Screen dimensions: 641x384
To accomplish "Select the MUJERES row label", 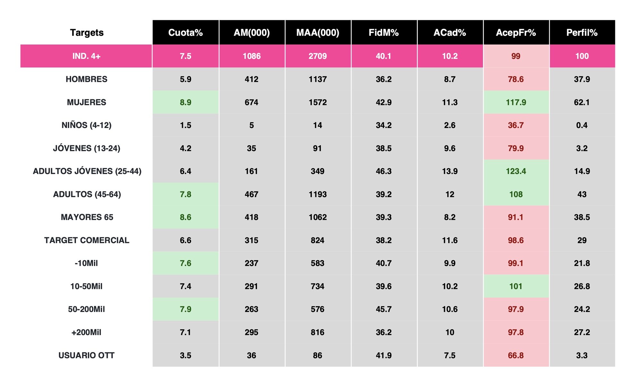I will 86,102.
